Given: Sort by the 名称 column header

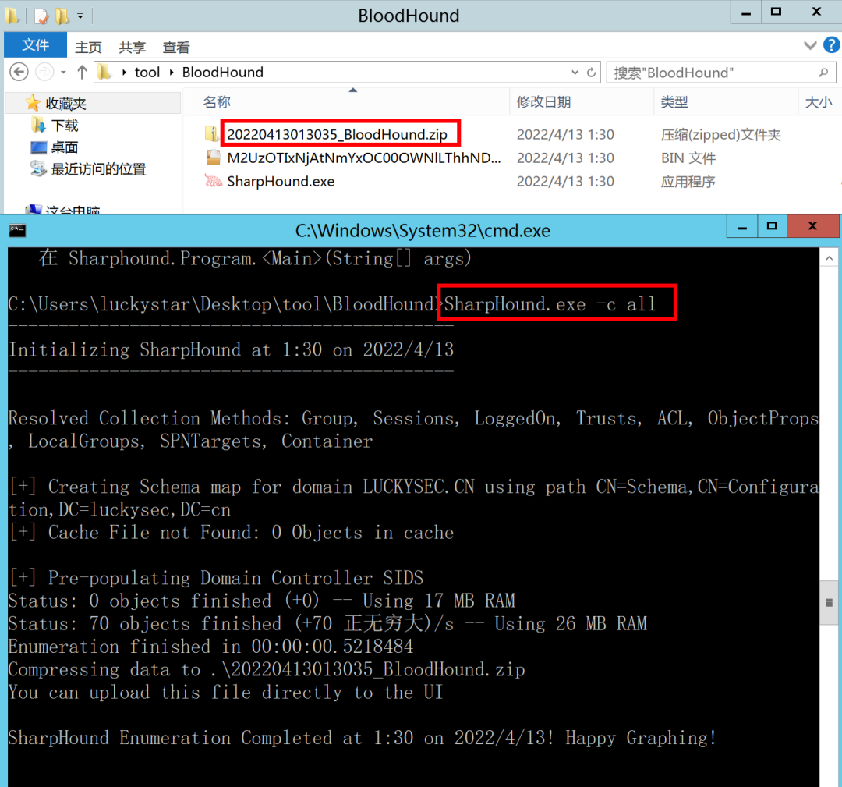Looking at the screenshot, I should 346,102.
